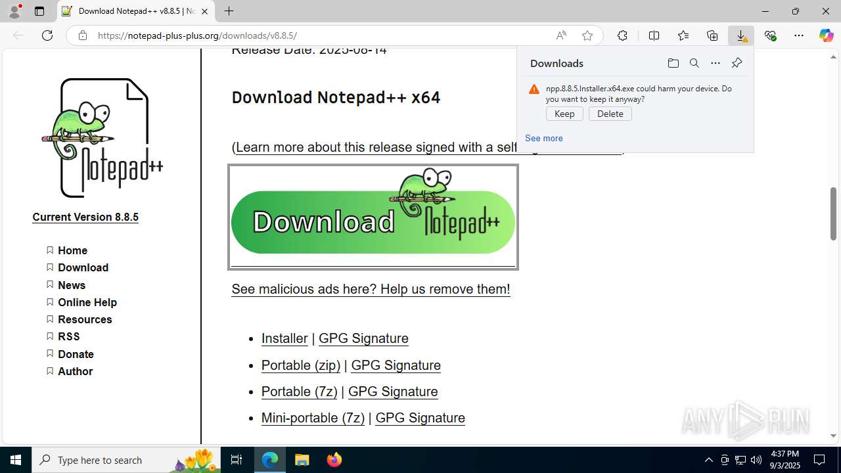Click the taskbar search box
Screen dimensions: 841x473
(x=126, y=460)
